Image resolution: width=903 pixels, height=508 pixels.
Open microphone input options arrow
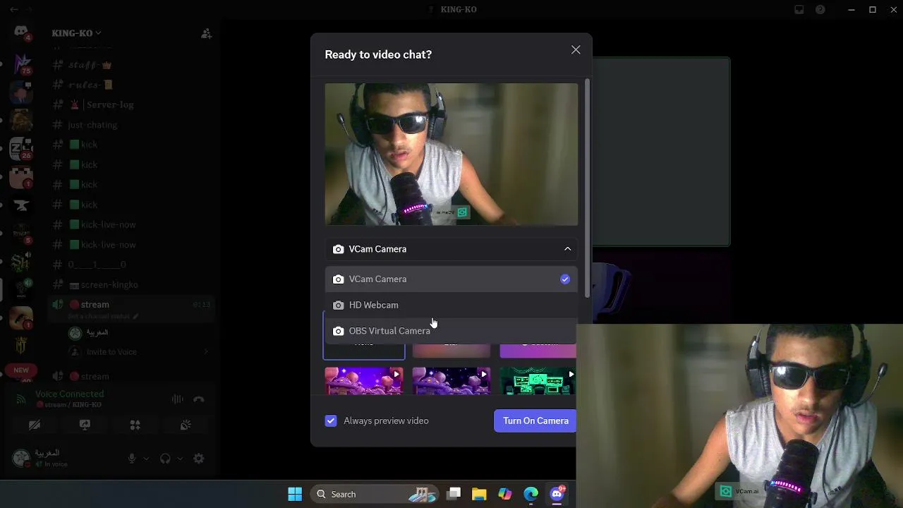click(x=146, y=459)
